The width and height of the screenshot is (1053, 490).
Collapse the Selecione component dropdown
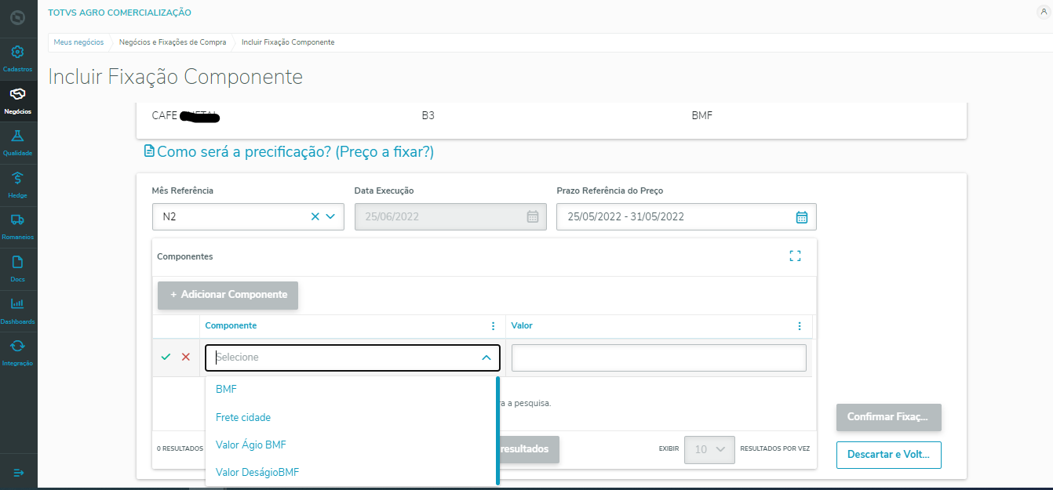486,358
